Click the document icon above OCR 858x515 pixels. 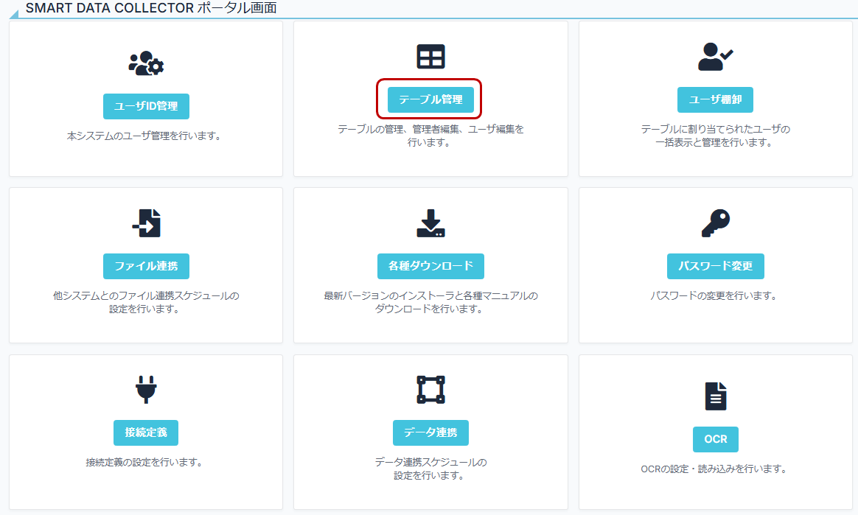[x=715, y=396]
